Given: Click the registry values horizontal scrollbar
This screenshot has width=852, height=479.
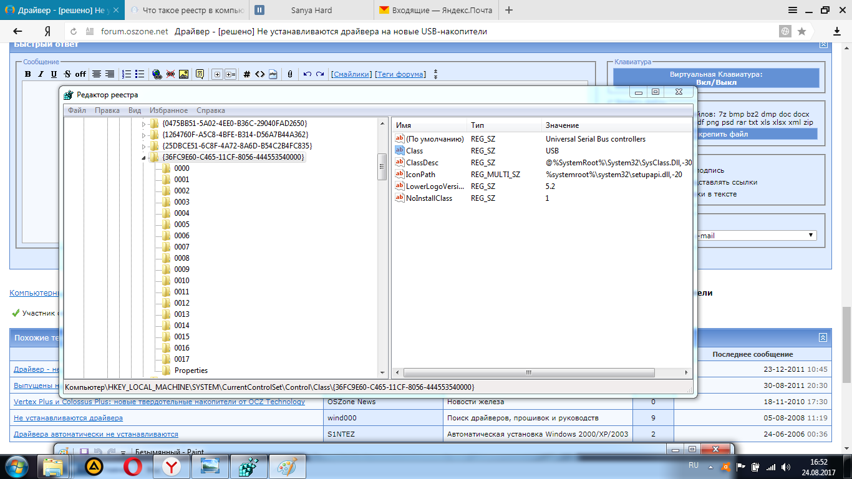Looking at the screenshot, I should 528,372.
